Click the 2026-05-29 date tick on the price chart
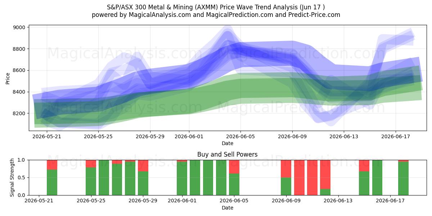This screenshot has width=432, height=216. (150, 136)
